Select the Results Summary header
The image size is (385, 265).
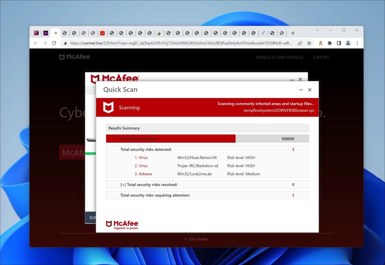[x=207, y=128]
